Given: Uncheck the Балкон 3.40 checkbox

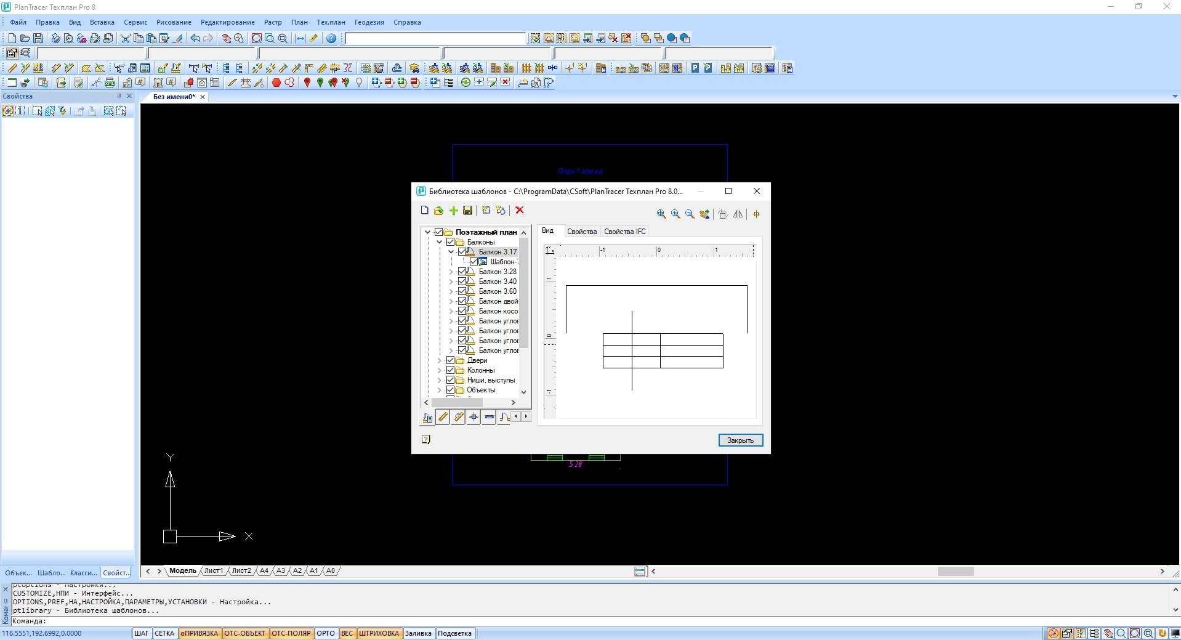Looking at the screenshot, I should [x=462, y=282].
